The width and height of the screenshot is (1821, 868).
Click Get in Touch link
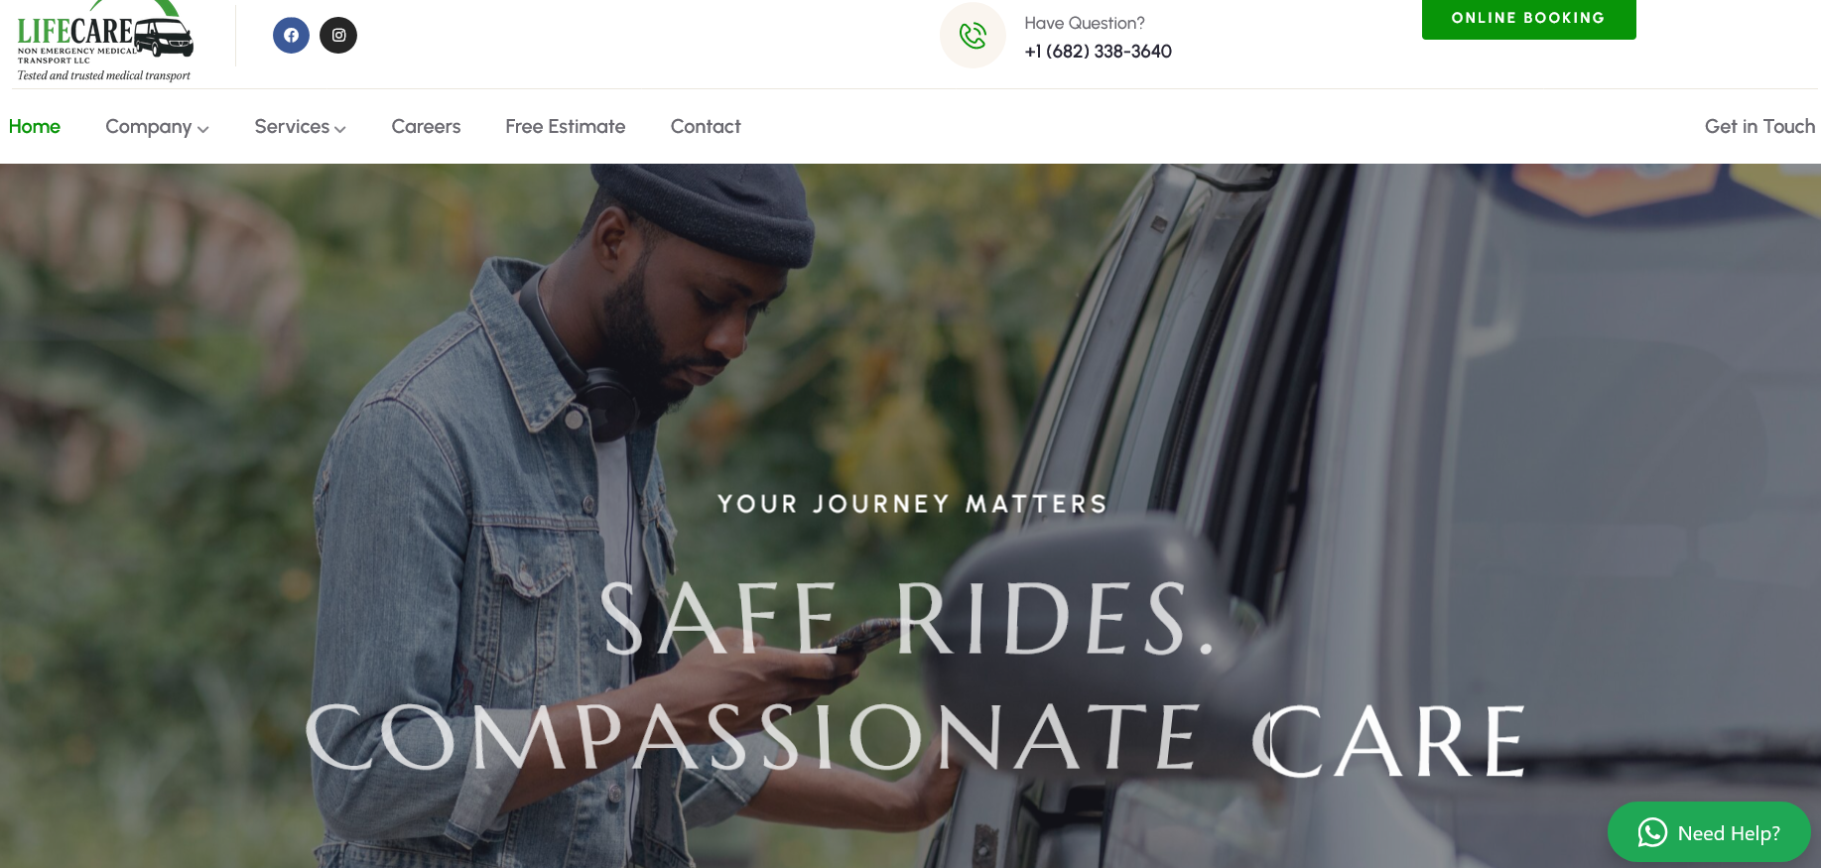pyautogui.click(x=1759, y=127)
